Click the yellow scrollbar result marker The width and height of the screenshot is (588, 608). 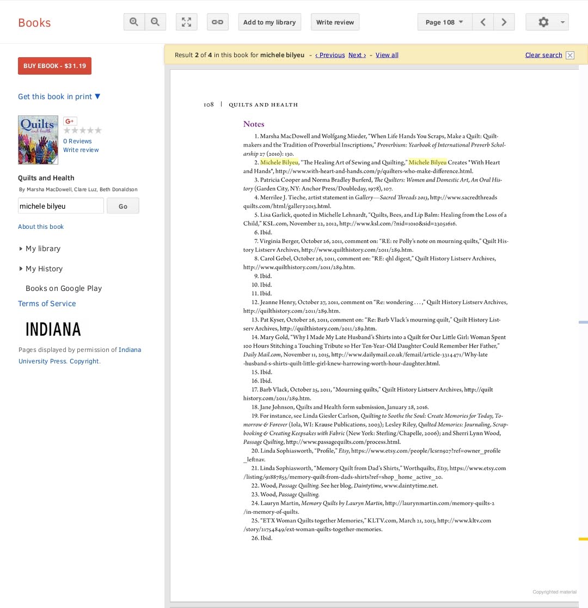pyautogui.click(x=583, y=539)
